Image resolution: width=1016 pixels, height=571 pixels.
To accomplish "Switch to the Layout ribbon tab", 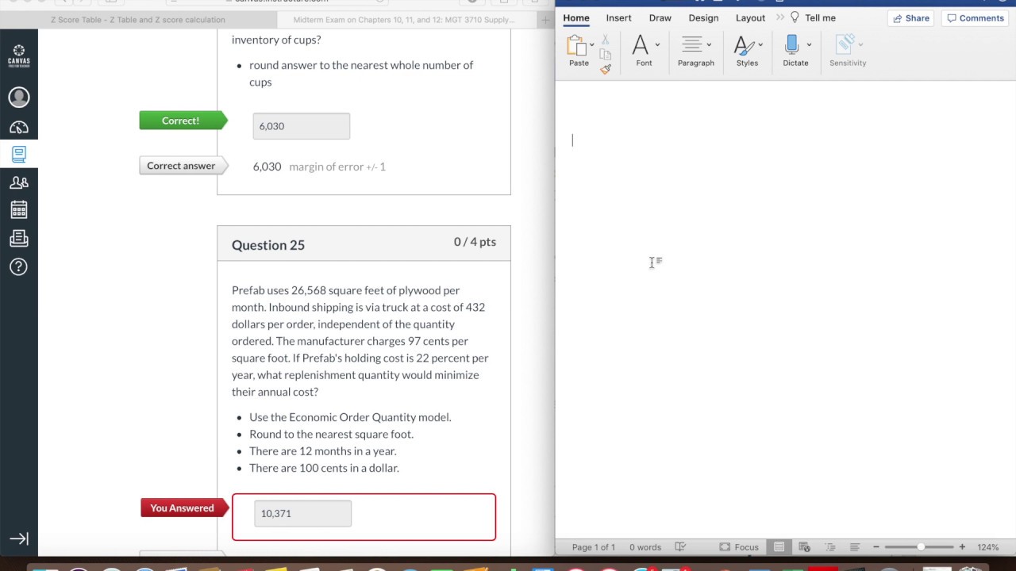I will point(750,18).
